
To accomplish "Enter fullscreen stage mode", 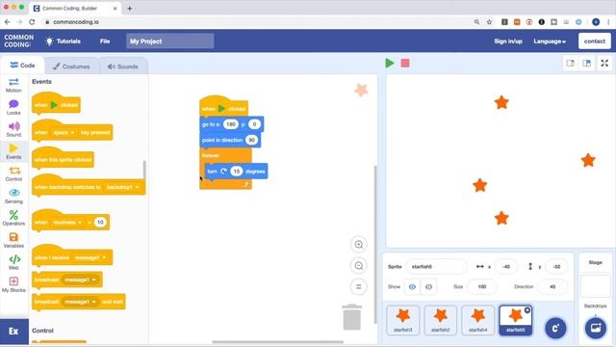I will (604, 63).
